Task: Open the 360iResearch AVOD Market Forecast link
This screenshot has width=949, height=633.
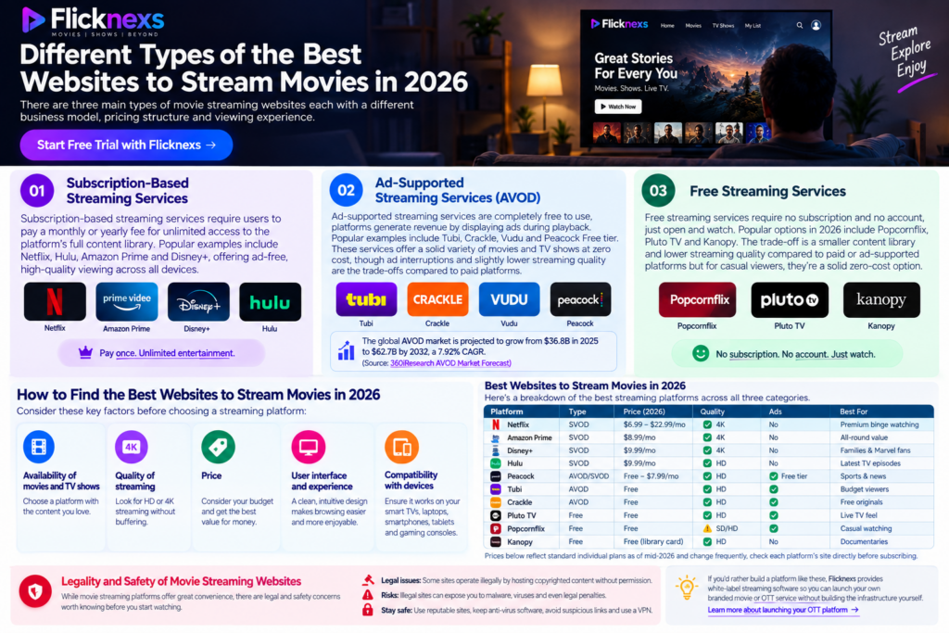Action: [450, 363]
